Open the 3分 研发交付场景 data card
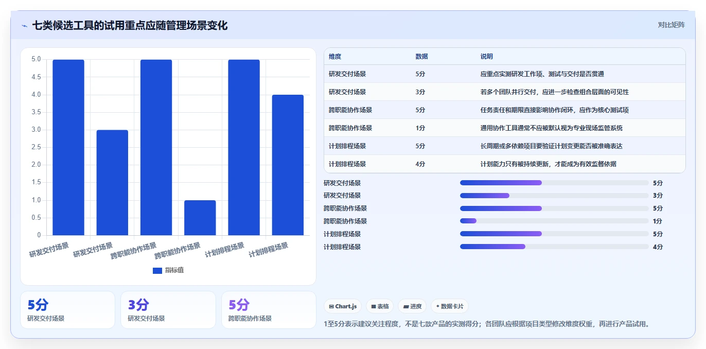 pyautogui.click(x=168, y=310)
